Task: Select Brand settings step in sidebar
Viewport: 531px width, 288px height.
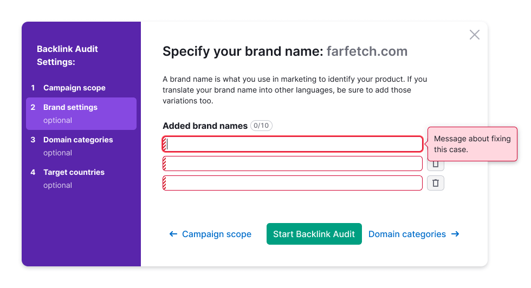Action: coord(70,107)
